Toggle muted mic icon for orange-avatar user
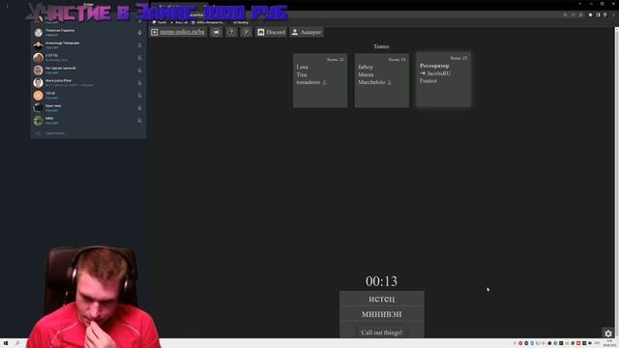This screenshot has width=619, height=348. click(x=139, y=96)
